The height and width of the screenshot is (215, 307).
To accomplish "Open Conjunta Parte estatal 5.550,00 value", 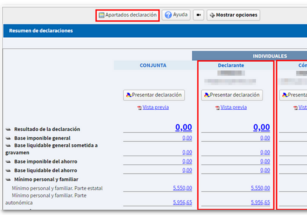I will [x=183, y=188].
